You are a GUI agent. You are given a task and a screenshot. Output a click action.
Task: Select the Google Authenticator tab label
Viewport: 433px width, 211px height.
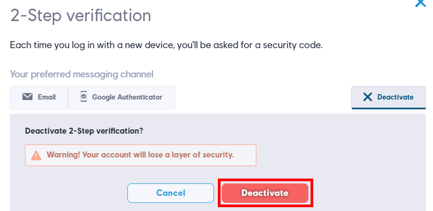[x=127, y=97]
